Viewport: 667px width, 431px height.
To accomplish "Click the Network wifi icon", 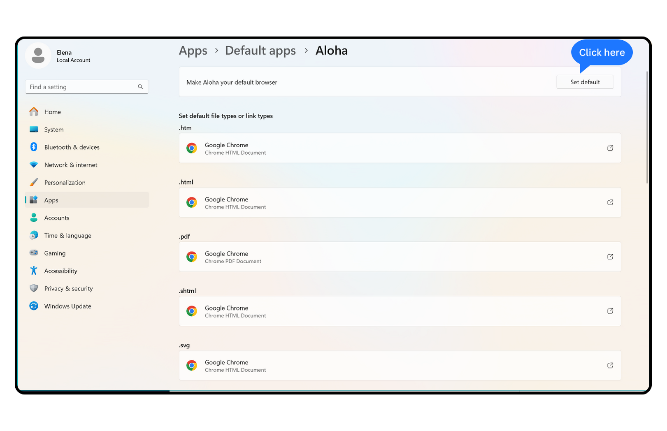I will (34, 165).
